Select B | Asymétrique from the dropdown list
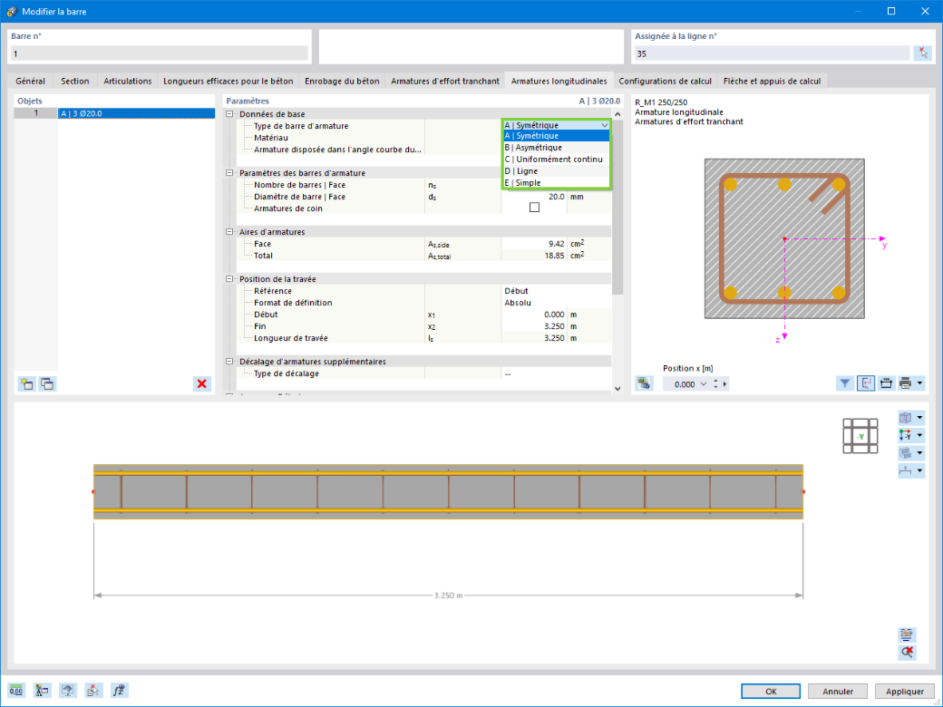This screenshot has height=707, width=943. pyautogui.click(x=557, y=147)
